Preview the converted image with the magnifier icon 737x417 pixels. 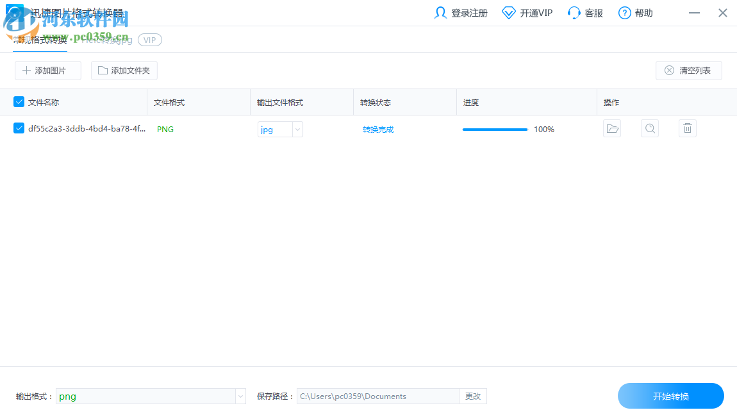click(650, 128)
